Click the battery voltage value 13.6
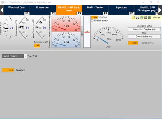 point(37,46)
